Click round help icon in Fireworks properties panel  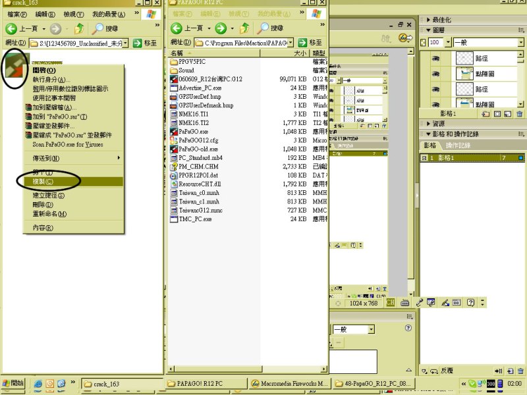[x=408, y=328]
